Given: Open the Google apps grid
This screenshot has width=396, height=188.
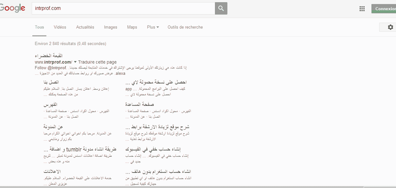Looking at the screenshot, I should [x=362, y=9].
